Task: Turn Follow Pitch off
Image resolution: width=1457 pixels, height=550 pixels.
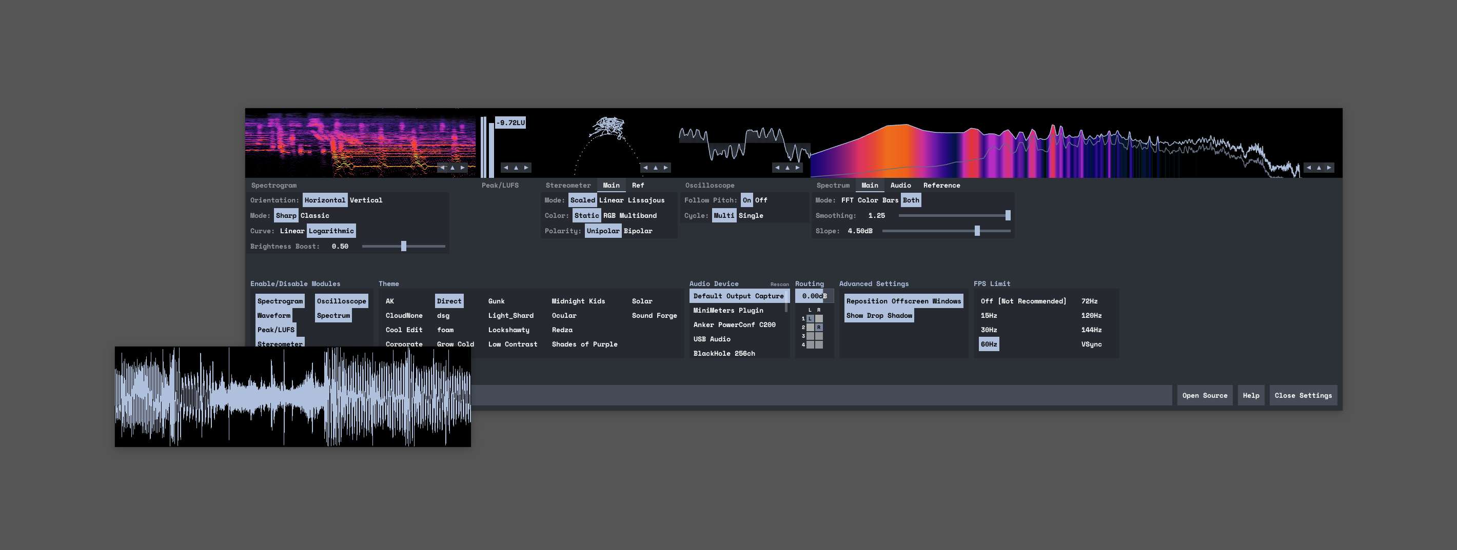Action: [x=761, y=200]
